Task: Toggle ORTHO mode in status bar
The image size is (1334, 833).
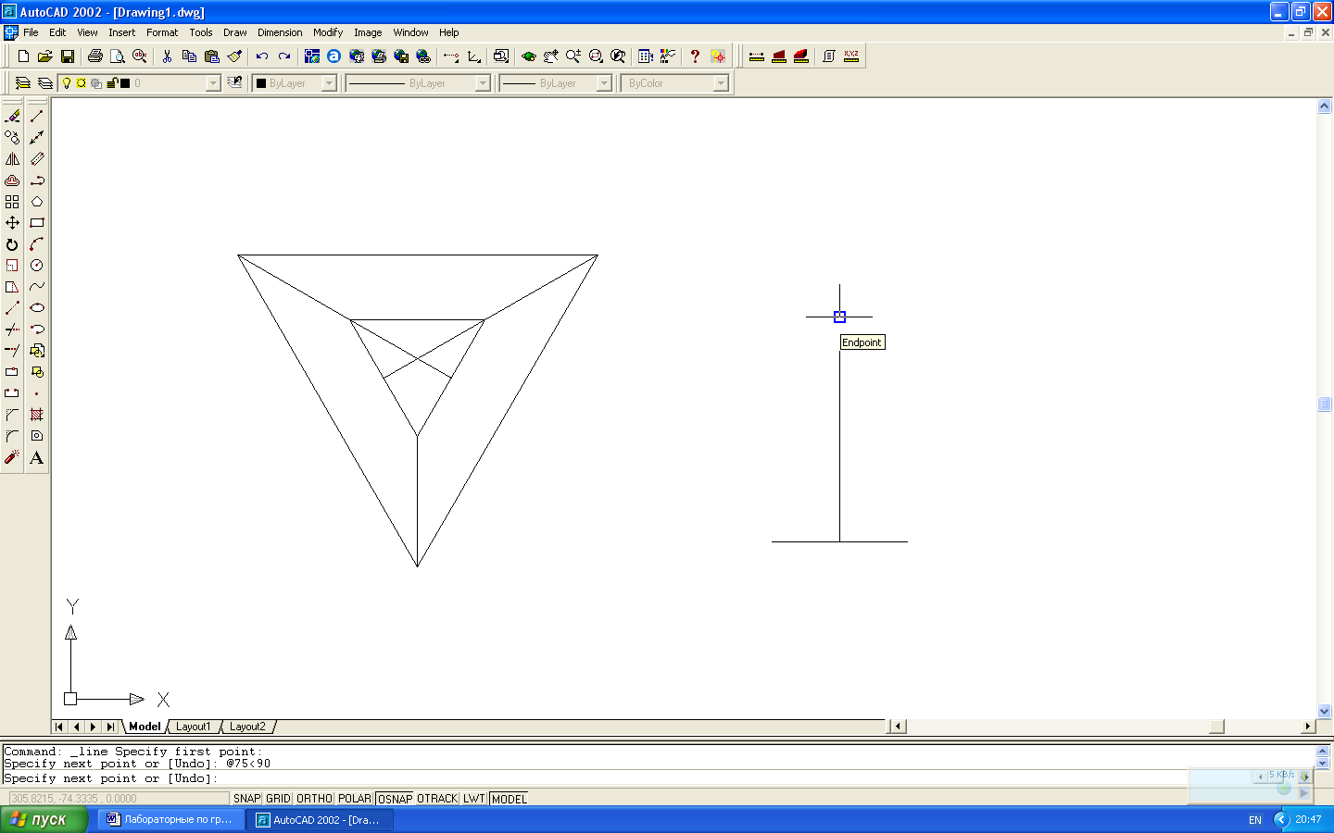Action: click(x=314, y=799)
